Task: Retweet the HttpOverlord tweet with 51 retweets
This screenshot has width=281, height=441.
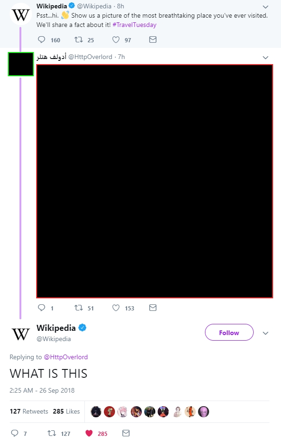Action: click(x=79, y=308)
